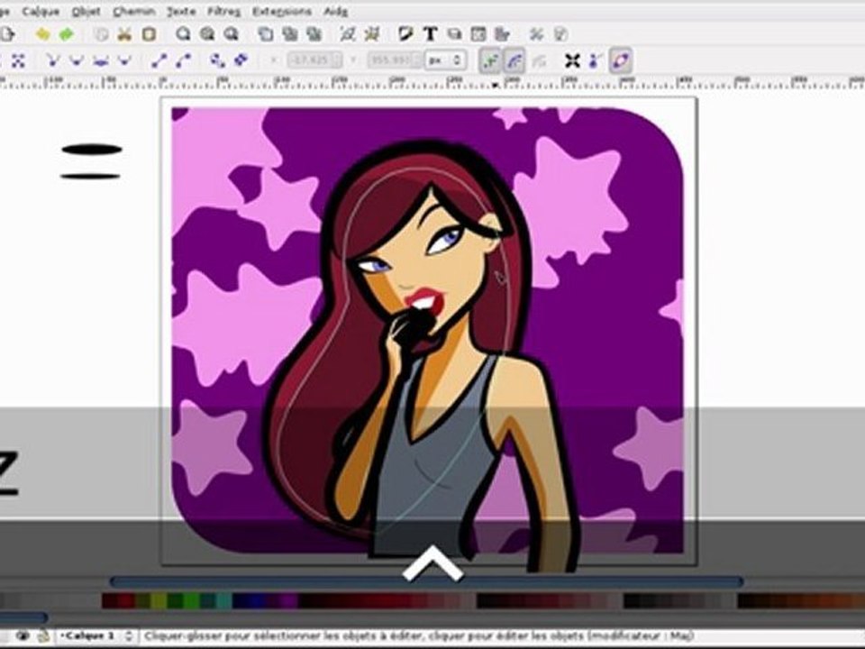Create a clone icon

point(290,35)
